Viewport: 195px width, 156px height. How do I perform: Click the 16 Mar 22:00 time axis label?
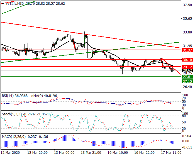144,152
